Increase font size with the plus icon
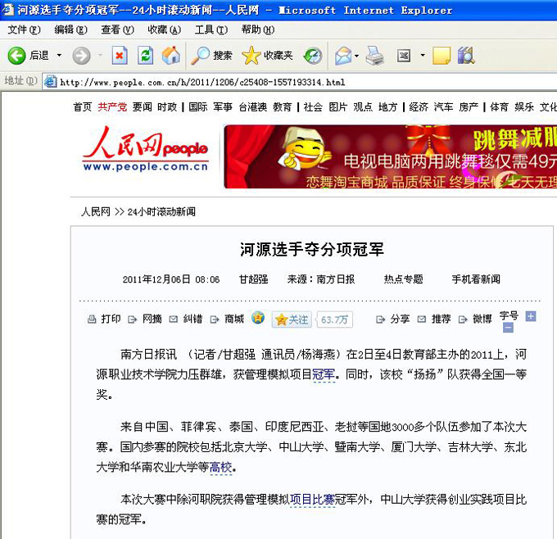 [531, 315]
